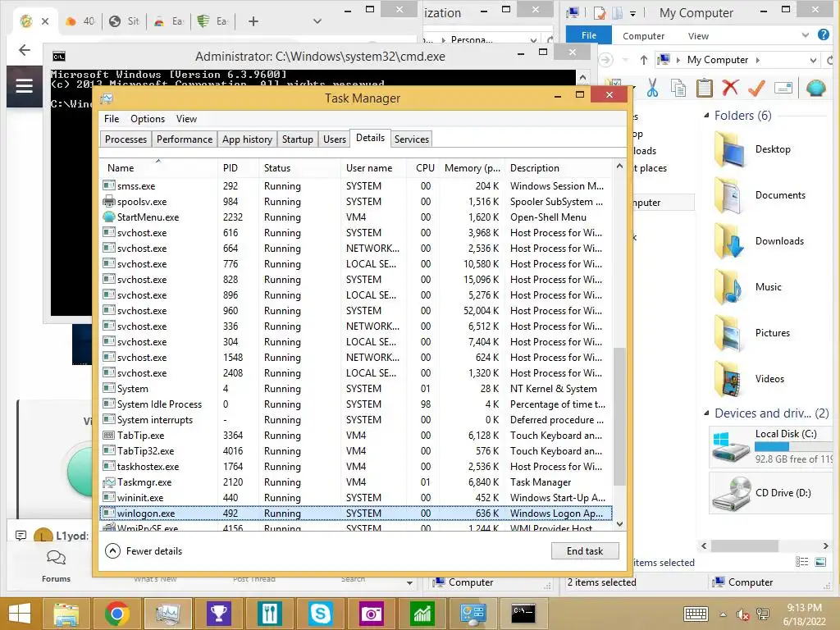
Task: Switch to Command Prompt on taskbar
Action: (x=523, y=614)
